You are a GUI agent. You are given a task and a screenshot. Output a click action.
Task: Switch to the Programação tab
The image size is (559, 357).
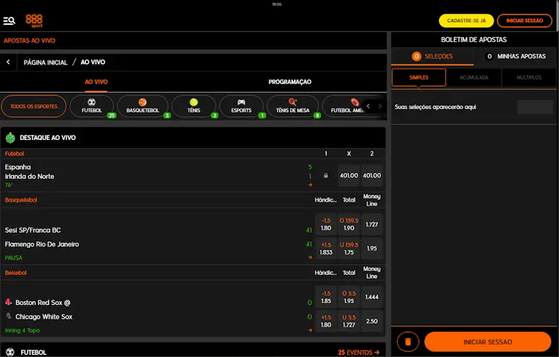[290, 82]
